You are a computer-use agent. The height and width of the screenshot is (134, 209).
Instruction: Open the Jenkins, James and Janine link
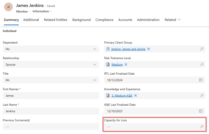[x=128, y=49]
